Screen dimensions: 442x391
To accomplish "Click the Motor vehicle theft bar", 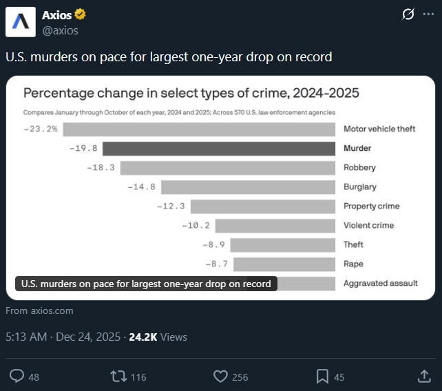I will pyautogui.click(x=200, y=129).
